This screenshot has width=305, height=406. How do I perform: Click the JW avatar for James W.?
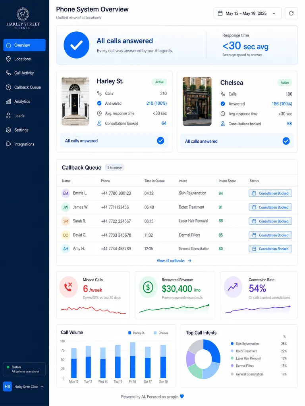coord(66,207)
